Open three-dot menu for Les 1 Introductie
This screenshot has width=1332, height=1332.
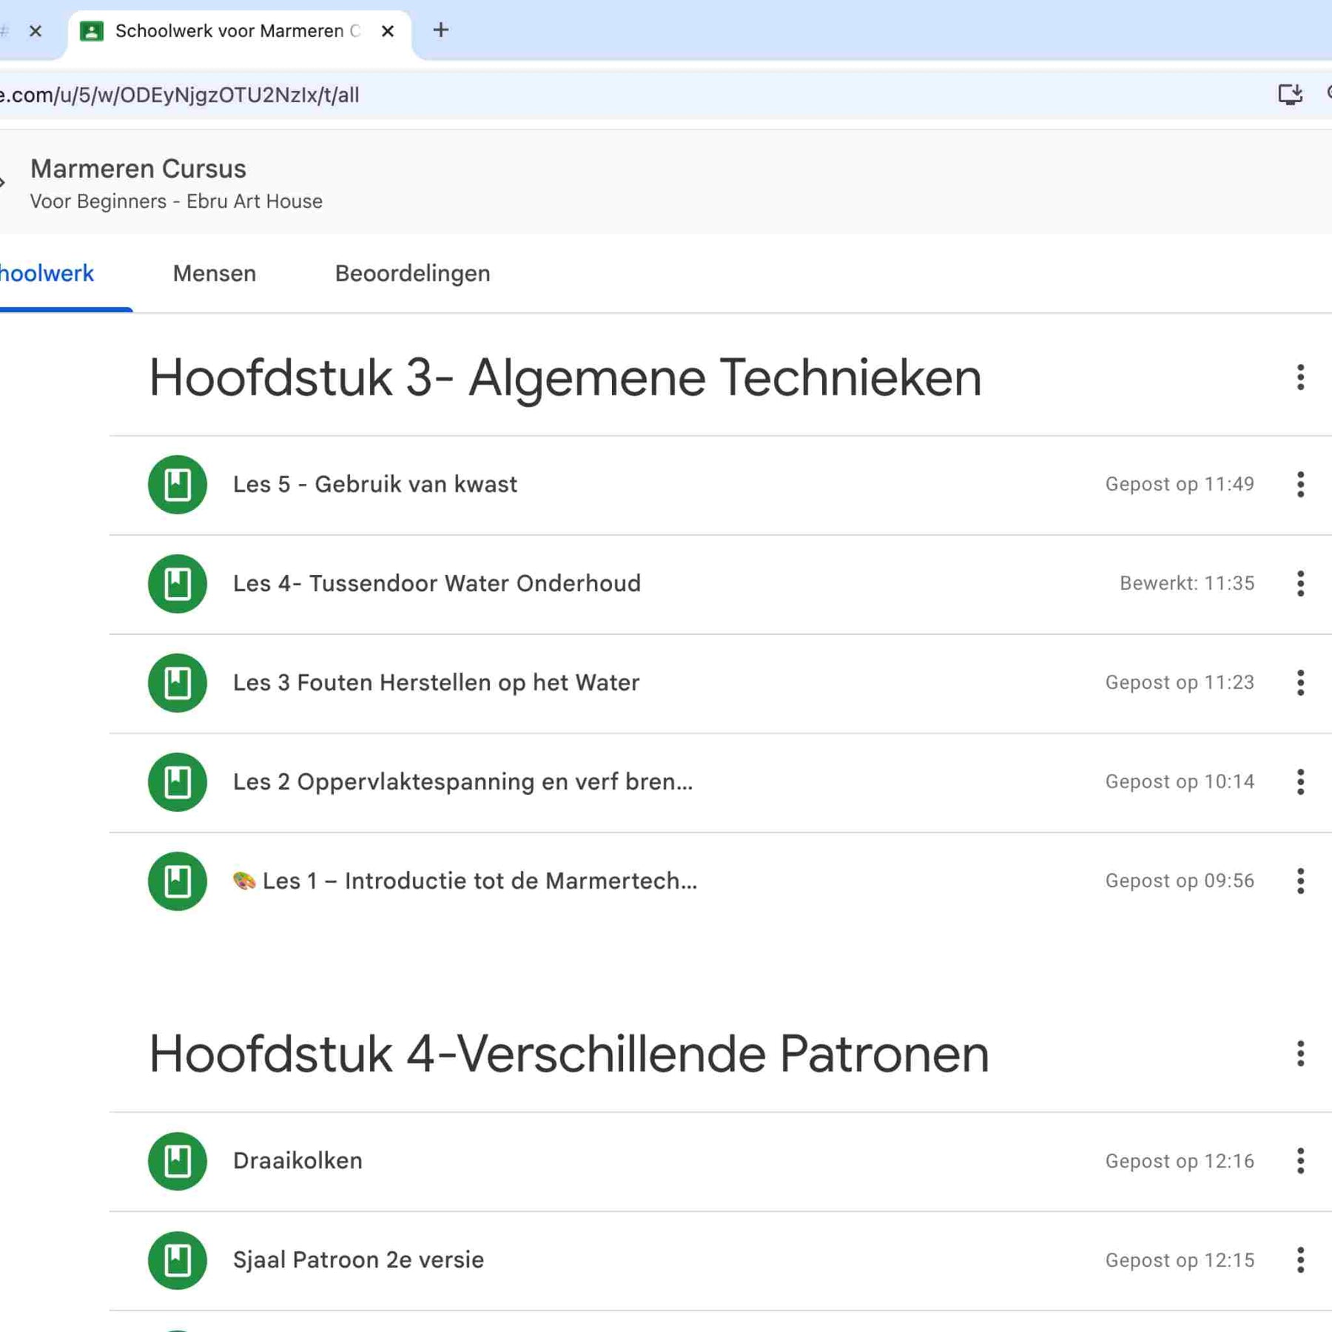(1299, 881)
